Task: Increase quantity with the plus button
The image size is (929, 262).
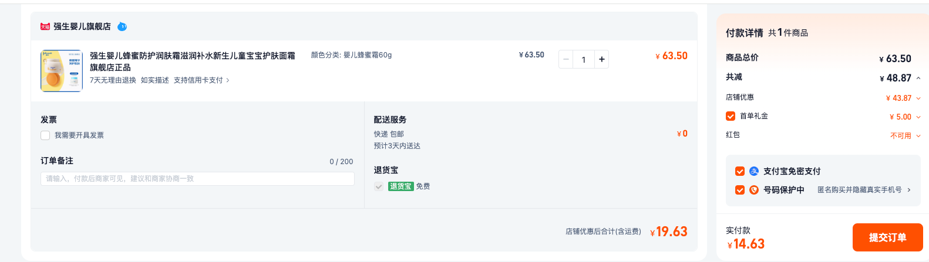Action: [x=601, y=59]
